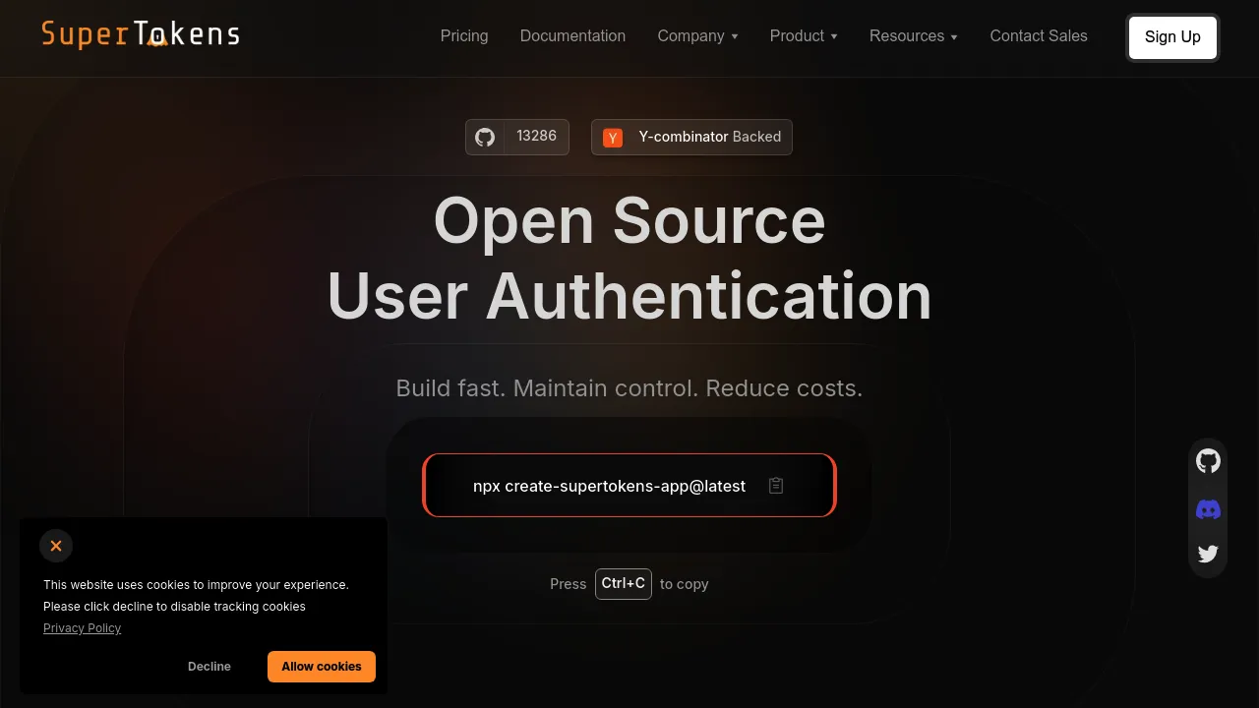Image resolution: width=1259 pixels, height=708 pixels.
Task: Dismiss the cookie banner with X icon
Action: coord(56,546)
